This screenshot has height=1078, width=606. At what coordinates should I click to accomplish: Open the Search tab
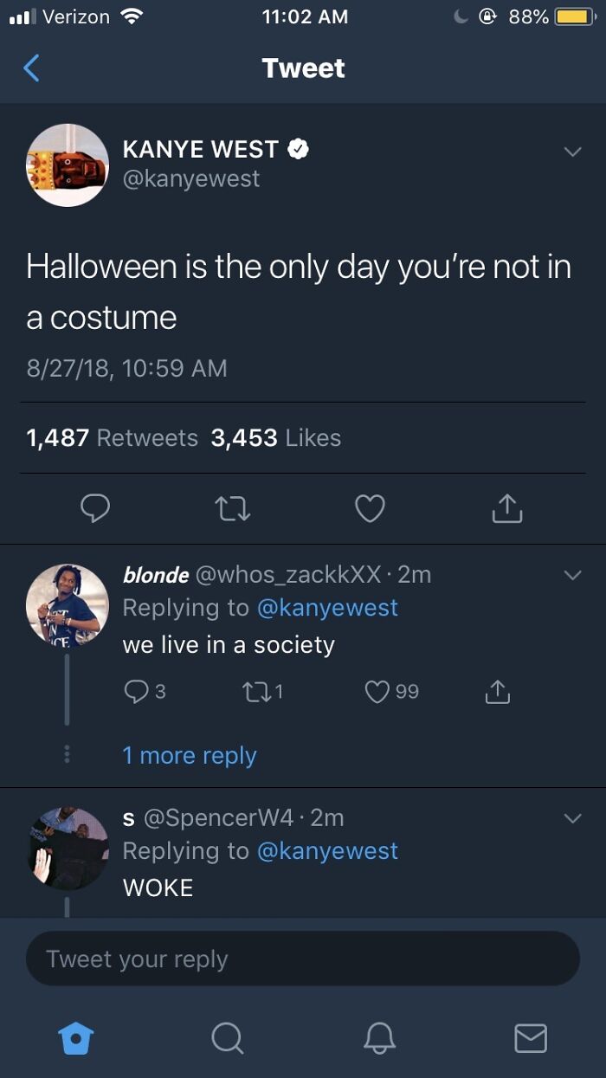(x=227, y=1038)
